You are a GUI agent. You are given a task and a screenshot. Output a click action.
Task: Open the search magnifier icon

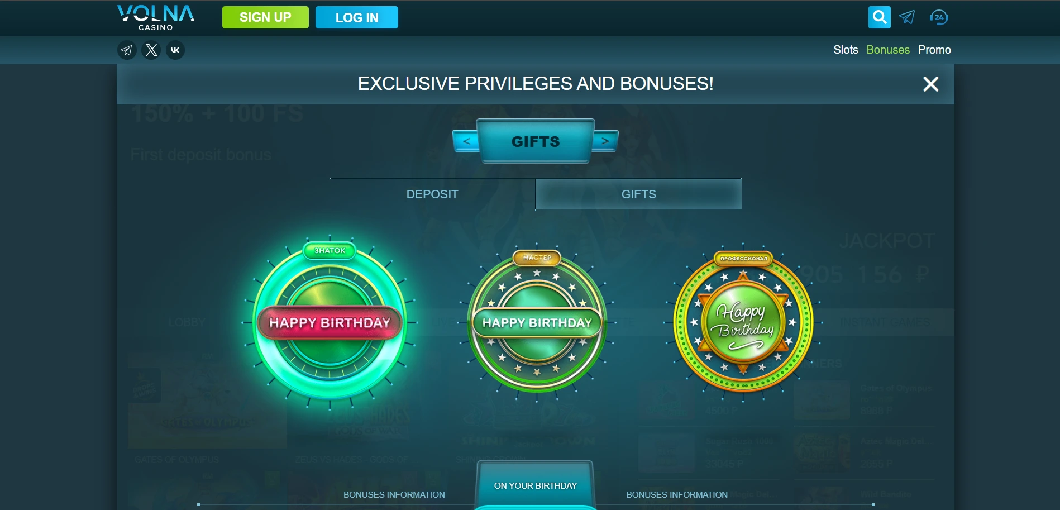pos(879,17)
